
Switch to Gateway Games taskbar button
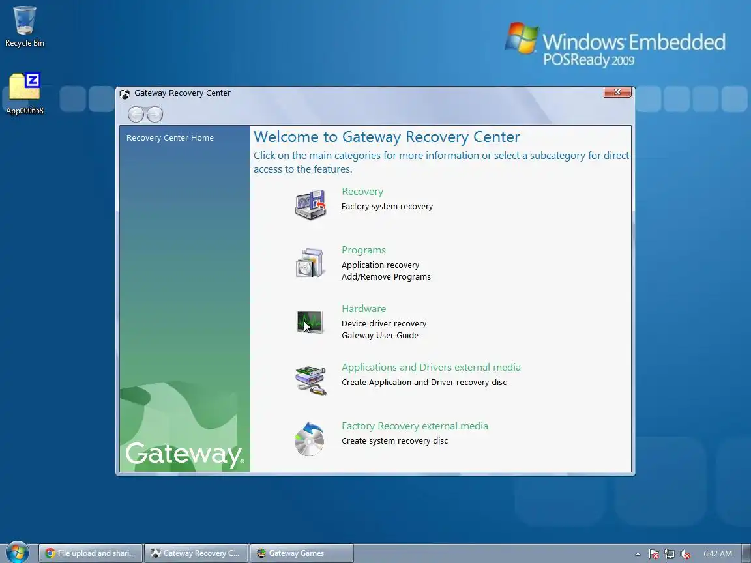(x=302, y=553)
